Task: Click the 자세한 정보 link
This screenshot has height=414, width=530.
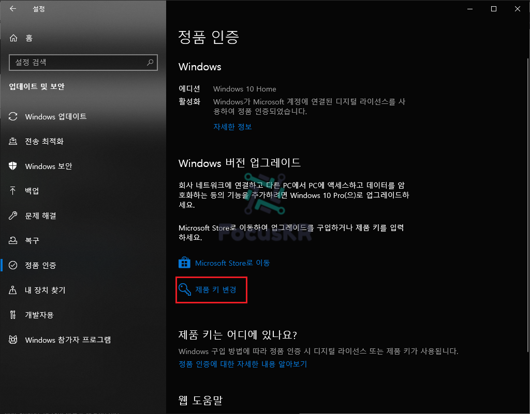Action: pyautogui.click(x=232, y=127)
